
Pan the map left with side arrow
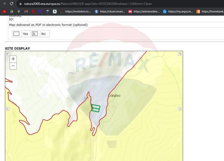(8, 109)
